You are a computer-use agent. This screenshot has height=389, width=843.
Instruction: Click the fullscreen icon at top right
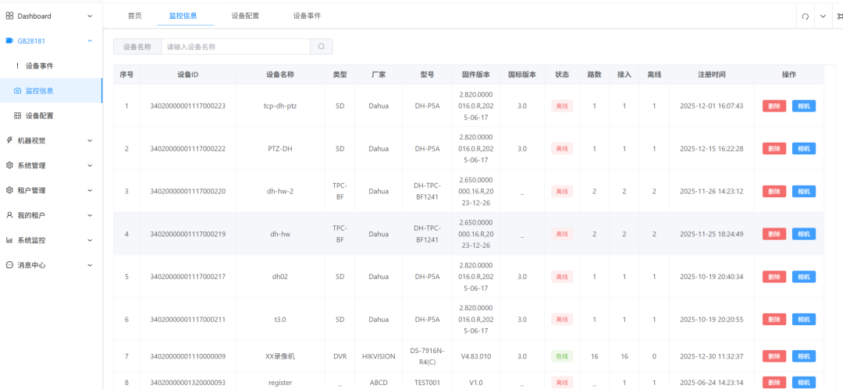tap(839, 16)
